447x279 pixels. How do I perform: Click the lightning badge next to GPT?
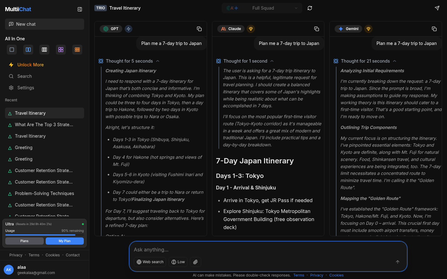tap(129, 29)
